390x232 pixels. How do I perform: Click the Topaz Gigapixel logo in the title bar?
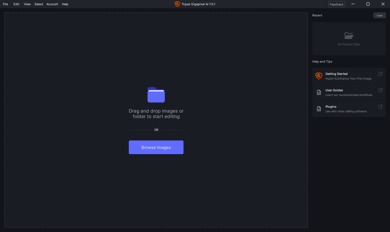[x=177, y=4]
